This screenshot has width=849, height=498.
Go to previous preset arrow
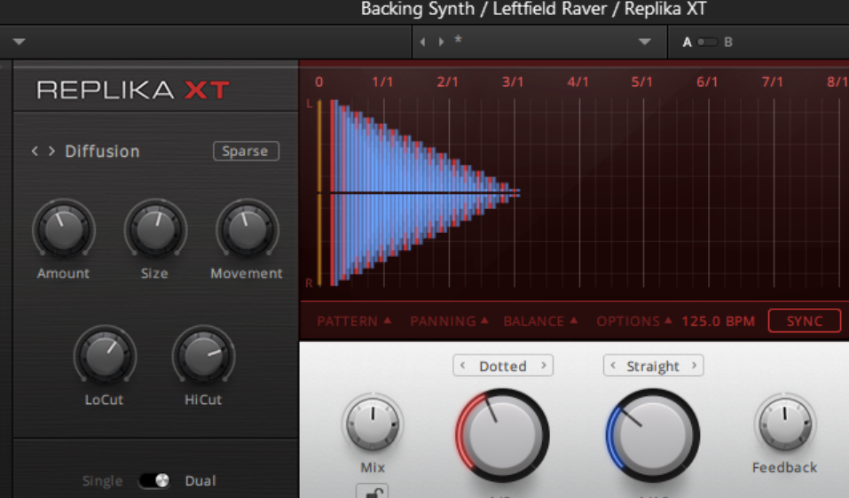pyautogui.click(x=423, y=42)
